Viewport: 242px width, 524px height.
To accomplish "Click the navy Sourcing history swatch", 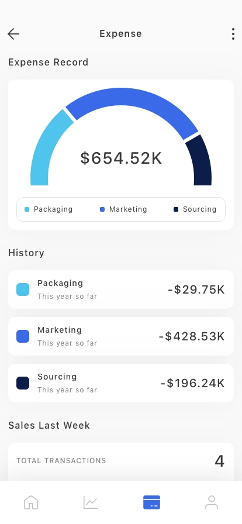I will point(23,383).
